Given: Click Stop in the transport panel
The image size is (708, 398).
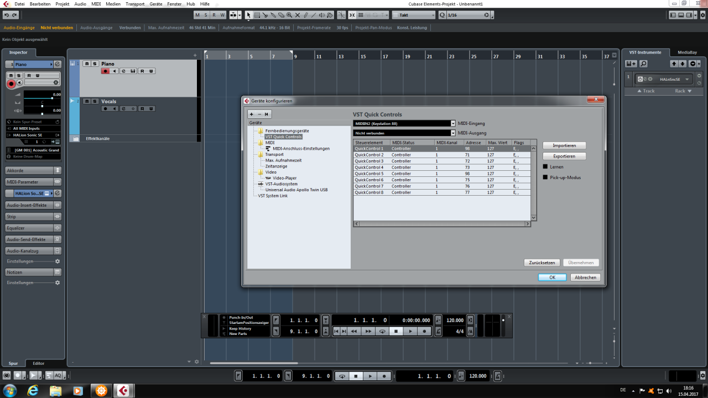Looking at the screenshot, I should (395, 331).
